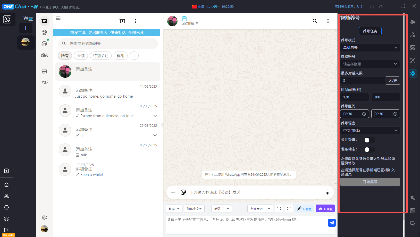The width and height of the screenshot is (420, 237).
Task: Click the blue send paper plane button
Action: click(332, 223)
